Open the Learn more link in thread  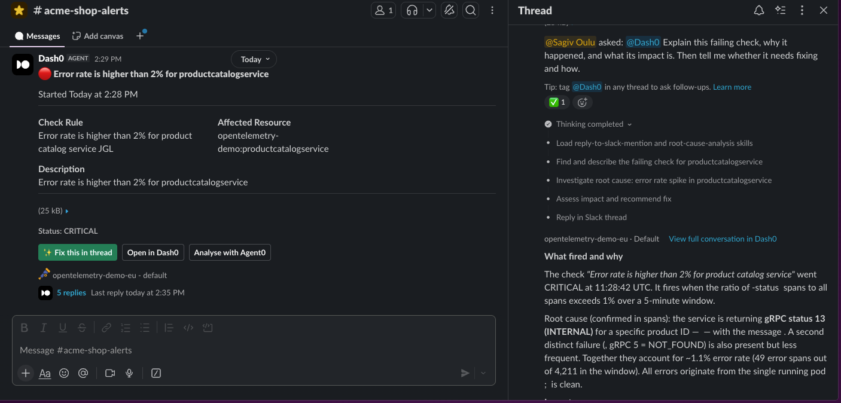pos(732,87)
